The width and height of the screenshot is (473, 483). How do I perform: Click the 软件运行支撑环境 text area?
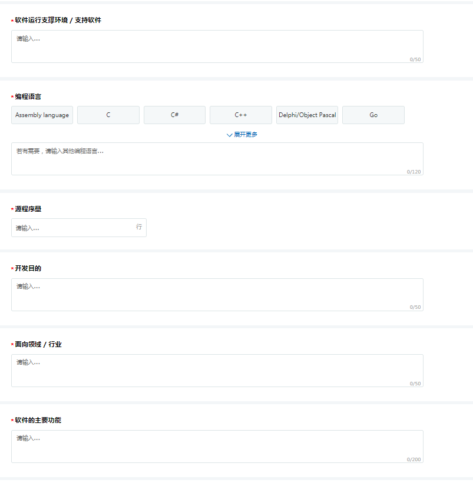[217, 46]
